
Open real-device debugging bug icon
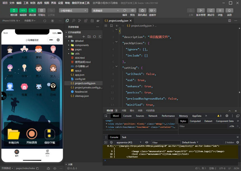coord(142,10)
